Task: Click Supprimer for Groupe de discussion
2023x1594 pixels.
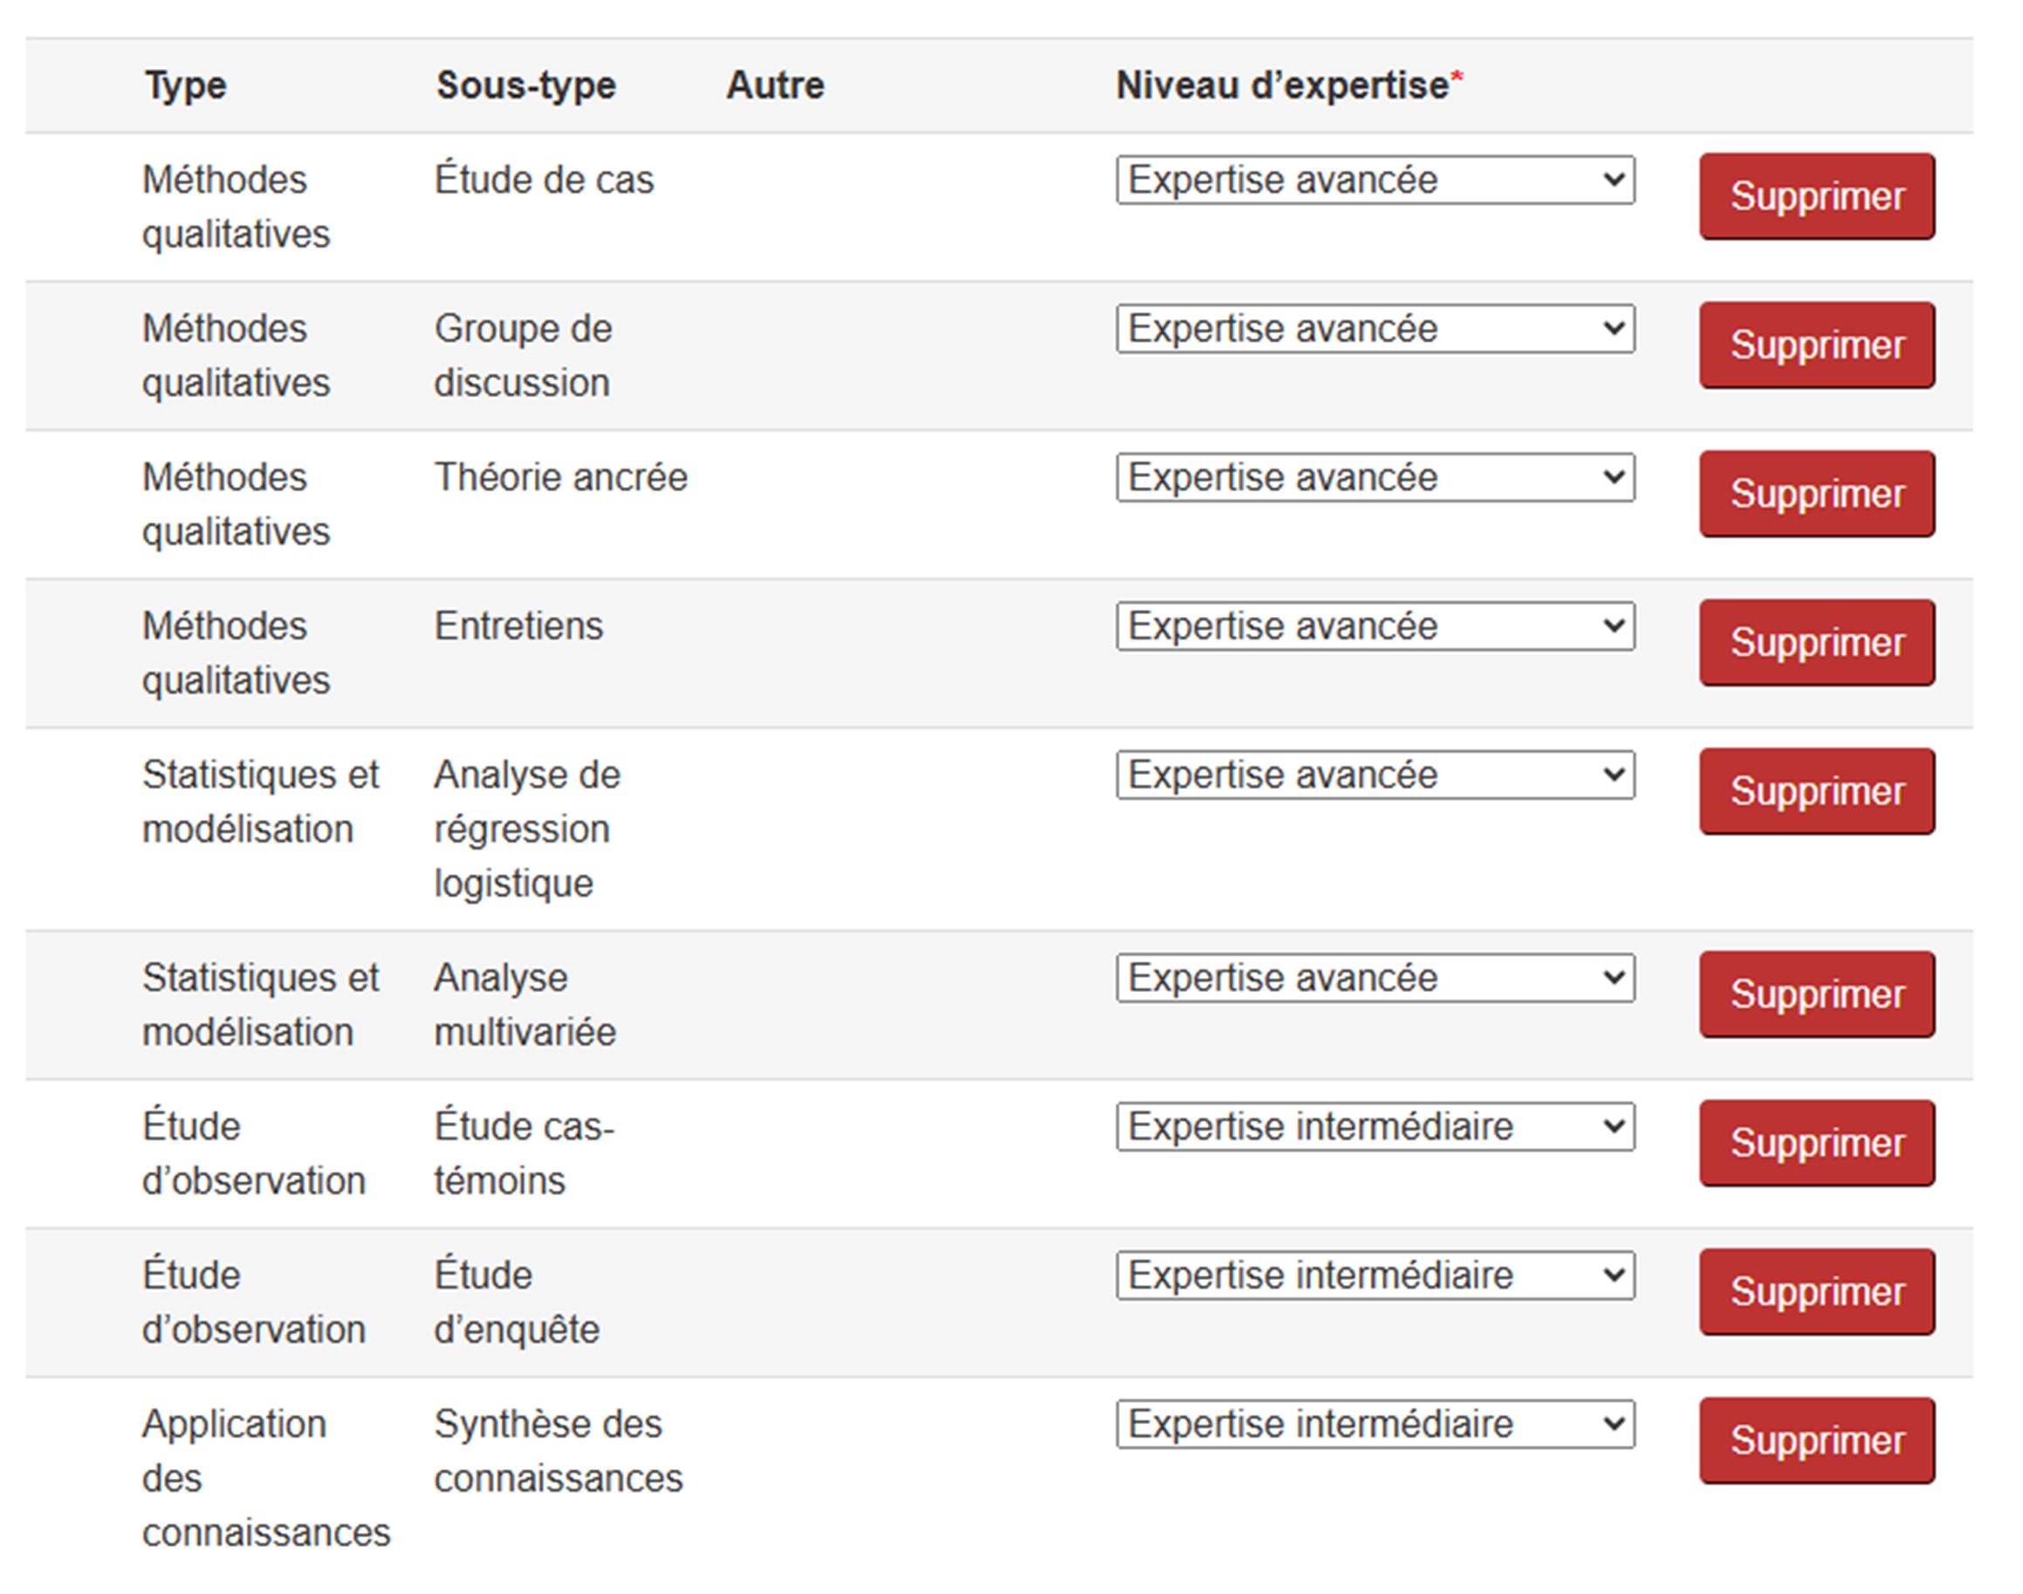Action: click(x=1816, y=345)
